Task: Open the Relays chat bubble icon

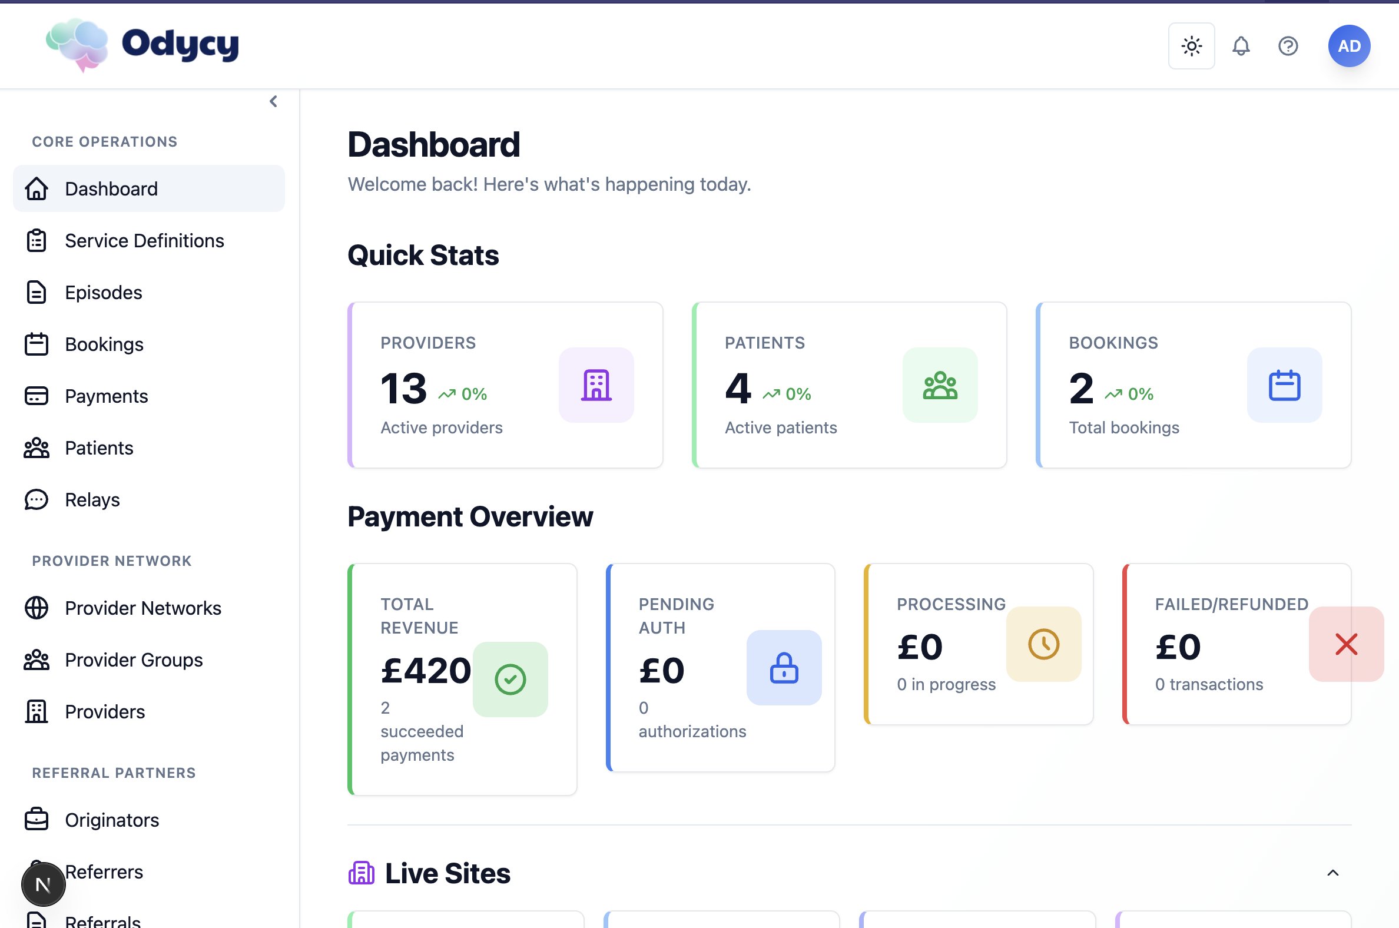Action: 36,499
